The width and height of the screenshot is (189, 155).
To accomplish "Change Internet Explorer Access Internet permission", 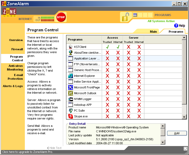I will (x=118, y=76).
